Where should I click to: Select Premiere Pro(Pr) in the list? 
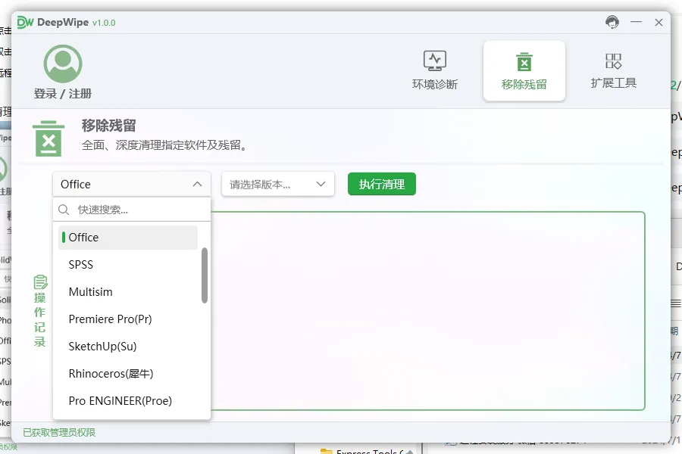tap(128, 319)
